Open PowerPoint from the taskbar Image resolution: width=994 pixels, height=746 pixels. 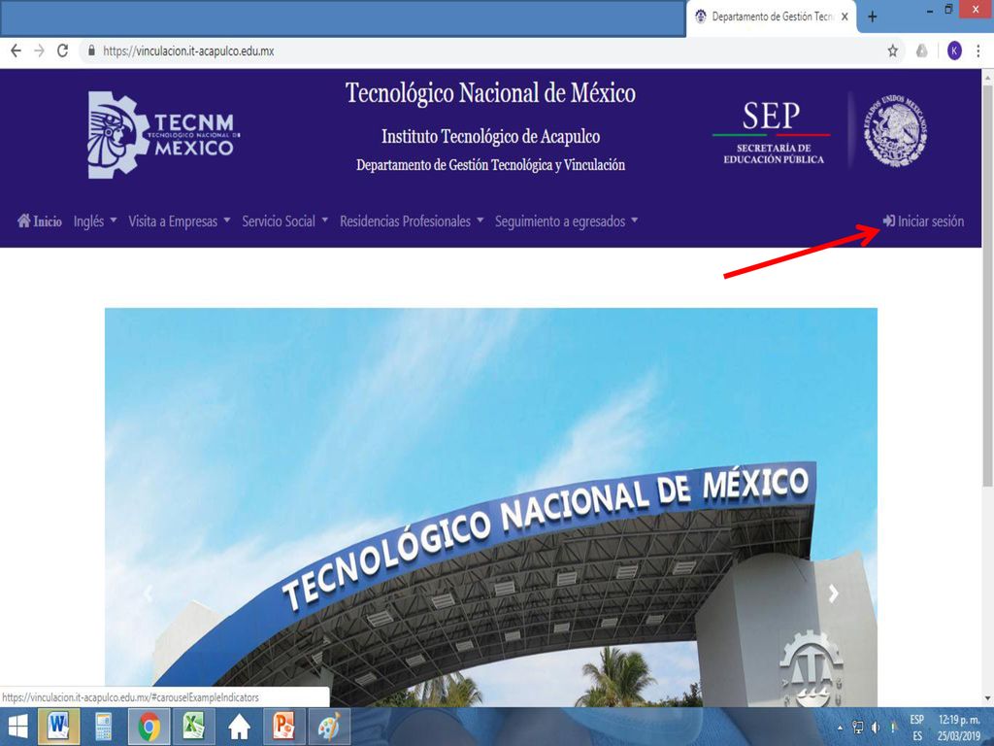coord(284,727)
